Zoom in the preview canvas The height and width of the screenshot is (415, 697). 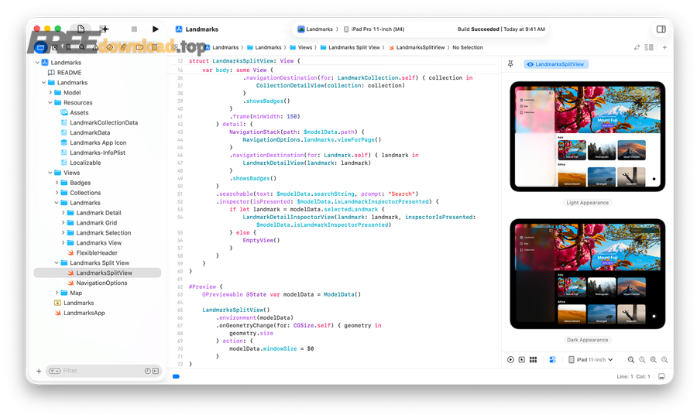pyautogui.click(x=664, y=359)
